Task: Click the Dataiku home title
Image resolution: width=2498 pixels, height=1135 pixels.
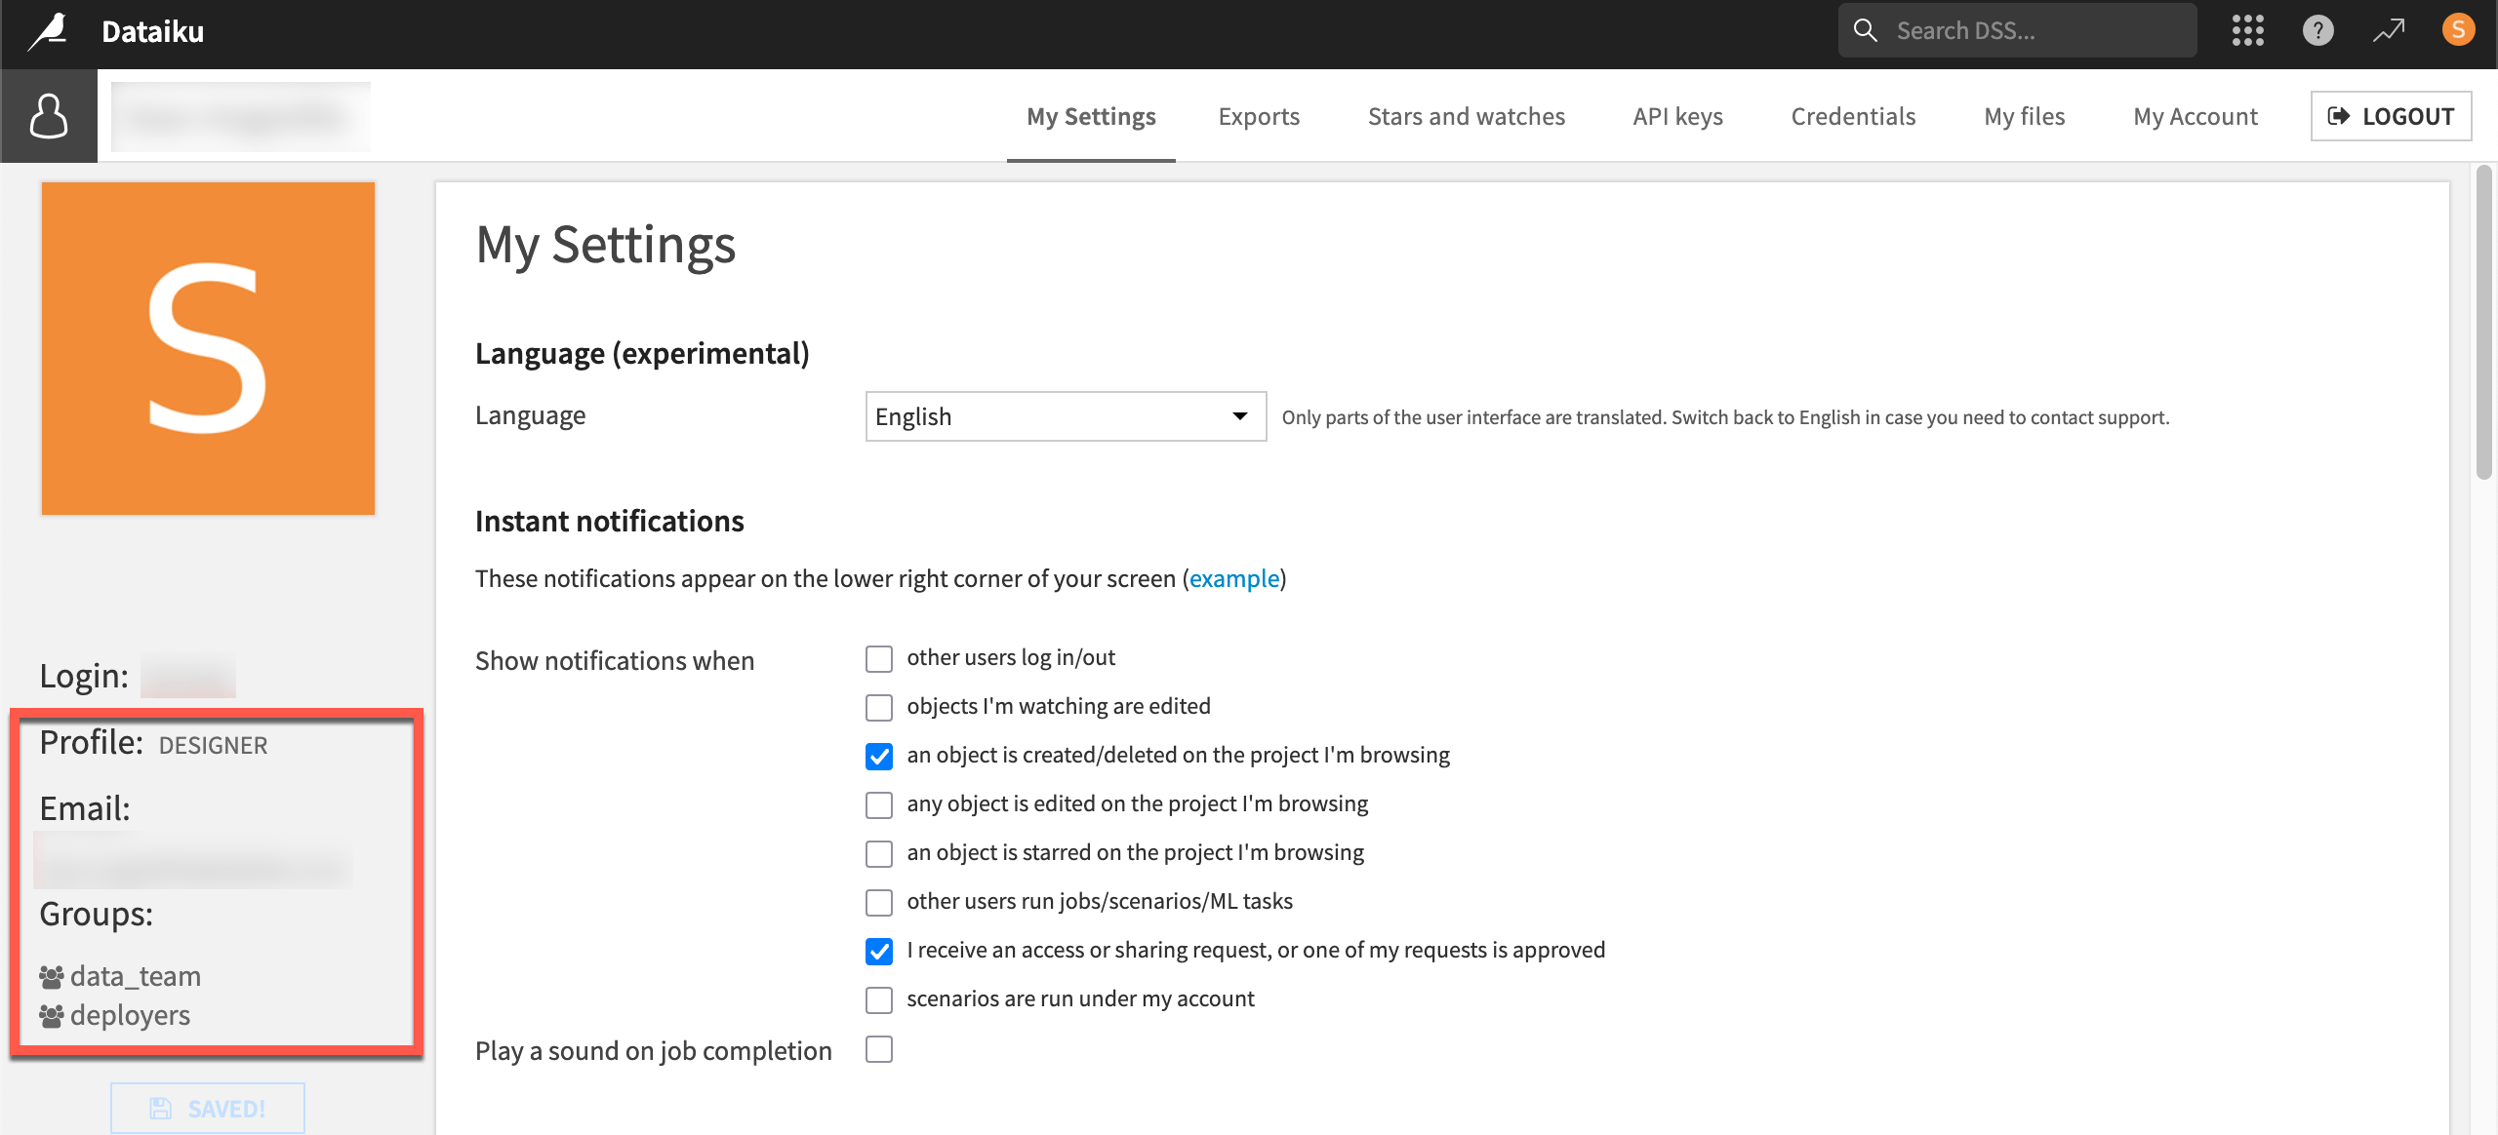Action: tap(152, 31)
